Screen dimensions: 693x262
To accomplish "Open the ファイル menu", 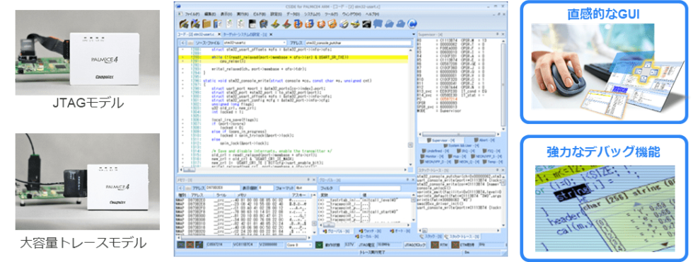I will (192, 14).
